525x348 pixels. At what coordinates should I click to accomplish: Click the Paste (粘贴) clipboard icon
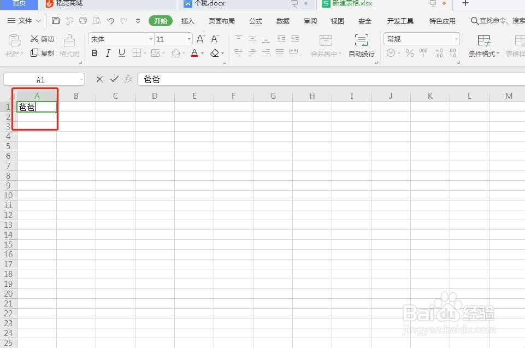(14, 41)
